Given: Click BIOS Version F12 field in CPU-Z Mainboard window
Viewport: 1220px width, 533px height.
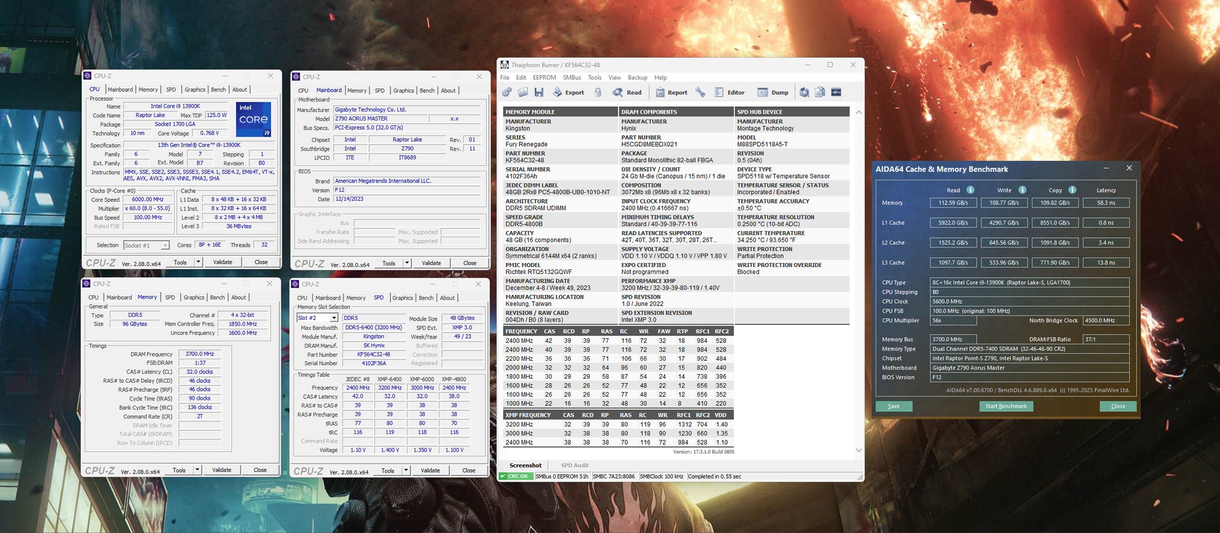Looking at the screenshot, I should pyautogui.click(x=407, y=190).
